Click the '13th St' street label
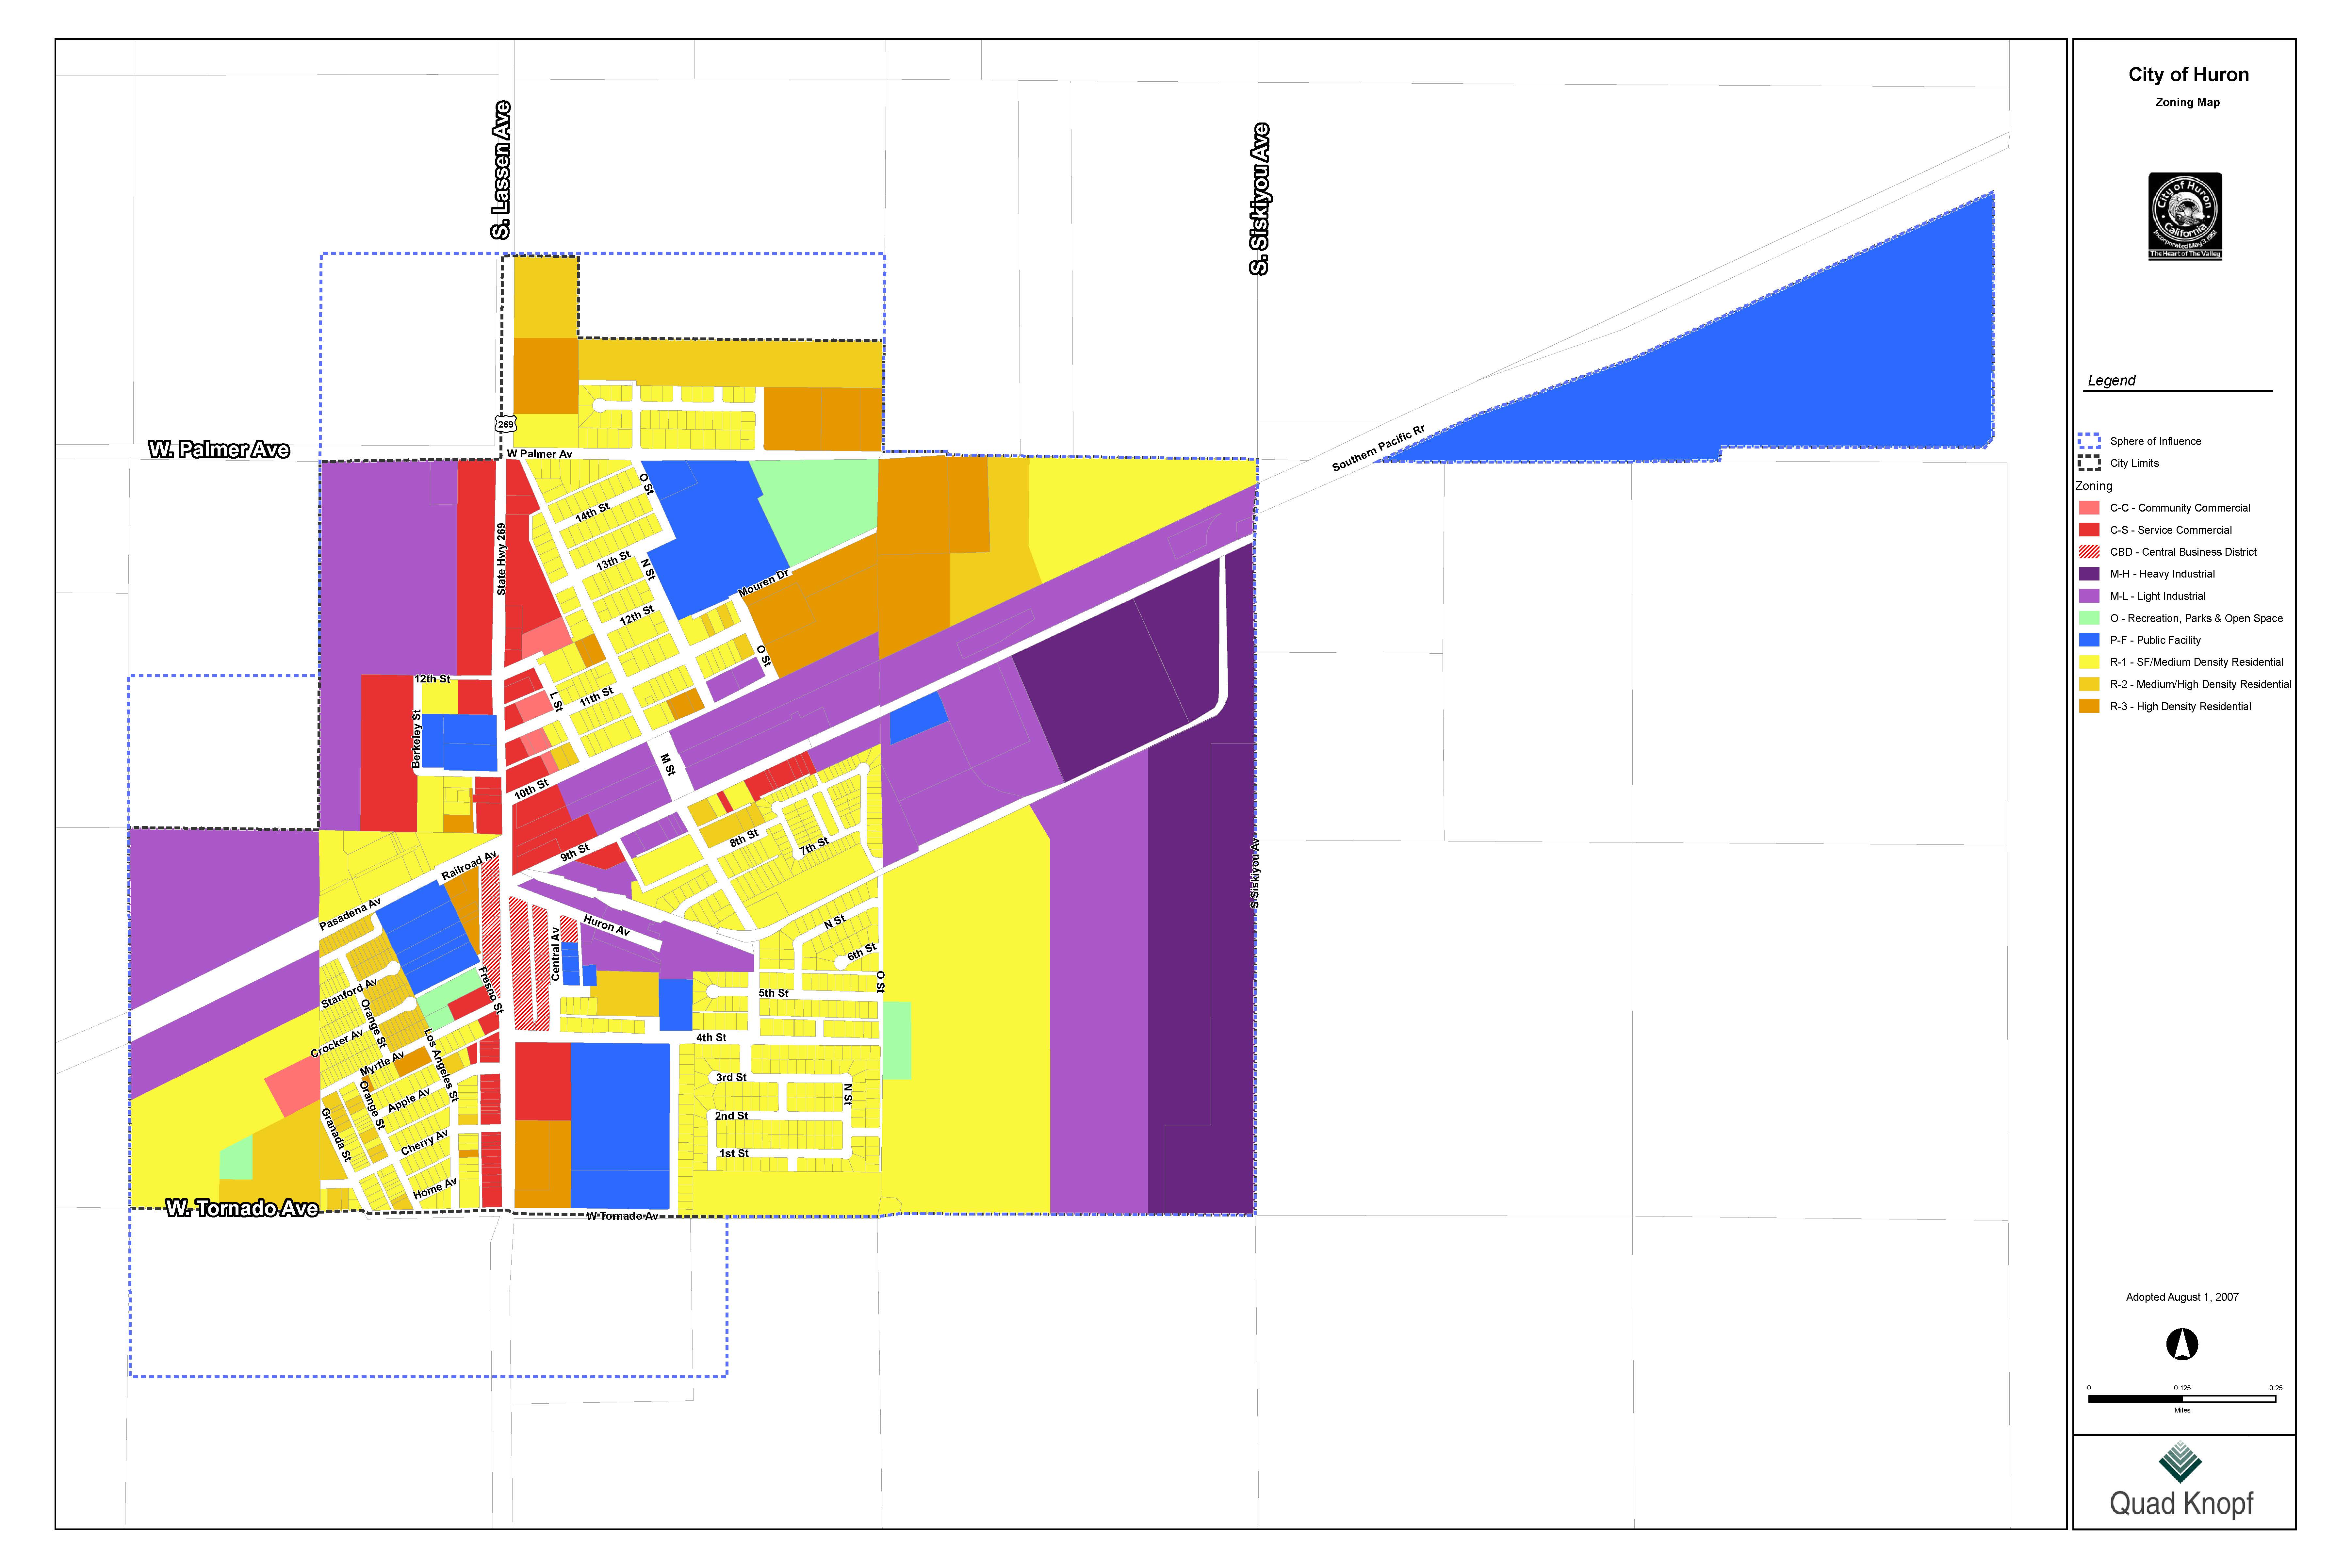This screenshot has width=2352, height=1568. click(613, 561)
